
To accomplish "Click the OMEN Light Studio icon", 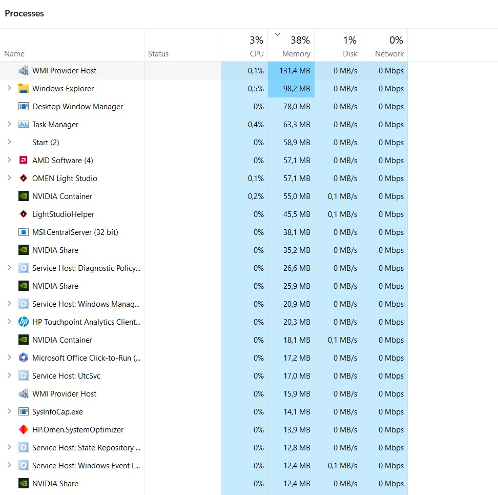I will pos(23,179).
